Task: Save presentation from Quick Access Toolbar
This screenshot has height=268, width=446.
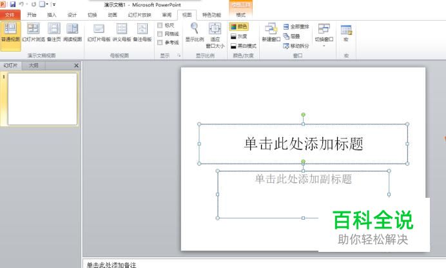Action: (x=12, y=5)
